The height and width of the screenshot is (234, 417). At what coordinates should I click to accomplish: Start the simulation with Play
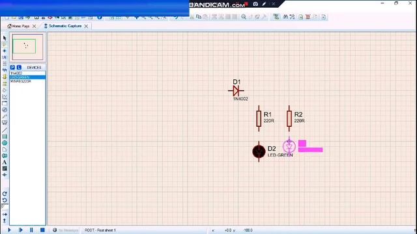(9, 230)
